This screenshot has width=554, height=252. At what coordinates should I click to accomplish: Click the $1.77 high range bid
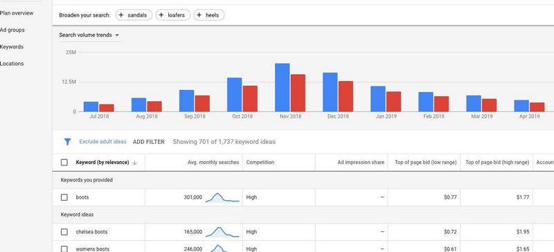click(523, 197)
